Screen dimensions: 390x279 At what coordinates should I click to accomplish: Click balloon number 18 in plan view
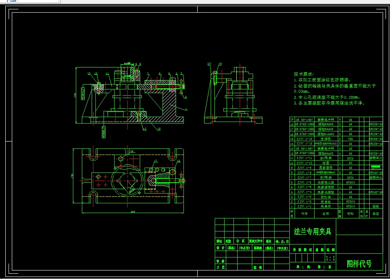click(x=132, y=151)
